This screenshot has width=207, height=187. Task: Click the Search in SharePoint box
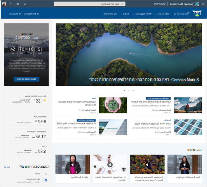(90, 4)
